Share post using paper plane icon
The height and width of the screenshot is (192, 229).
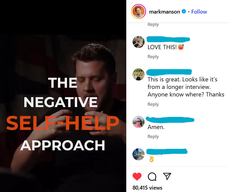pyautogui.click(x=167, y=176)
